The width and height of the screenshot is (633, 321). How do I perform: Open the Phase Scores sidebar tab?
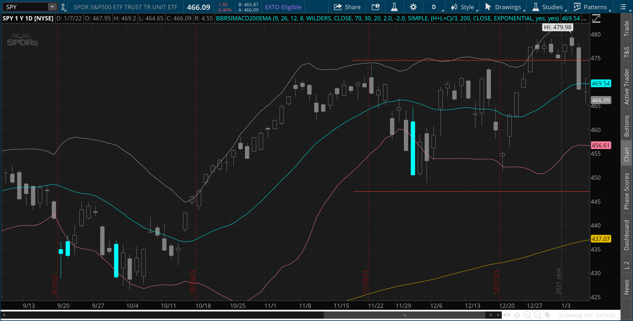[x=627, y=191]
